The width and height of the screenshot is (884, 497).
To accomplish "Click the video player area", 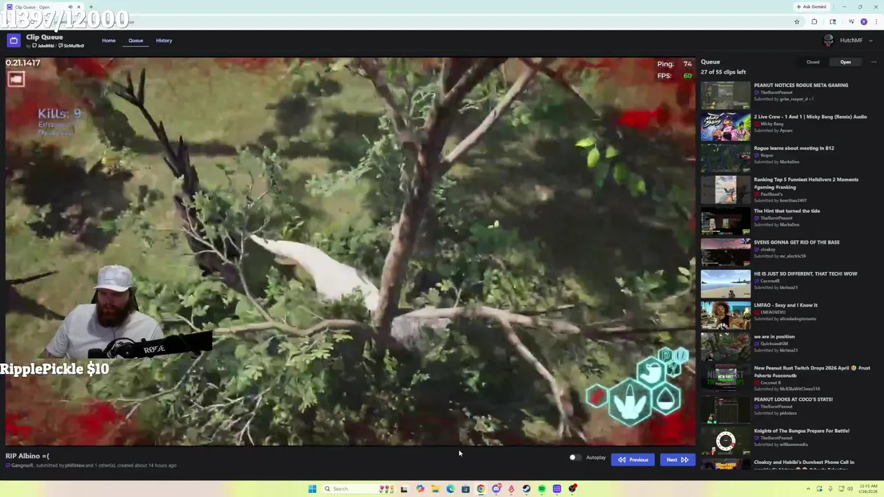I will click(350, 251).
